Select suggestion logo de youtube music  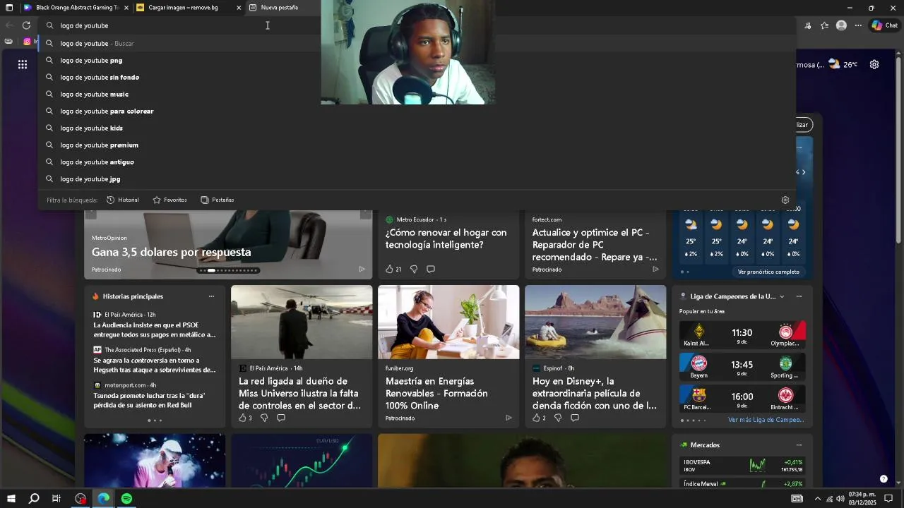click(417, 95)
